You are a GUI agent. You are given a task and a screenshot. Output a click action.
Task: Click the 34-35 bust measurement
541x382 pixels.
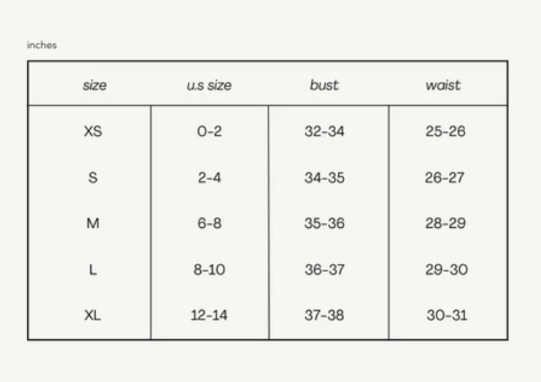324,177
